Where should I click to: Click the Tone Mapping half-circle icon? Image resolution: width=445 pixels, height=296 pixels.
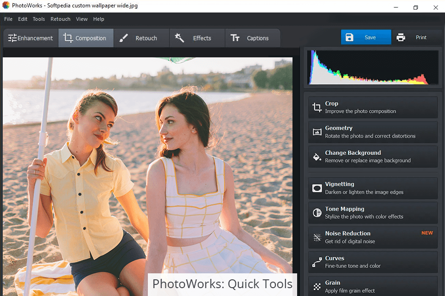317,213
